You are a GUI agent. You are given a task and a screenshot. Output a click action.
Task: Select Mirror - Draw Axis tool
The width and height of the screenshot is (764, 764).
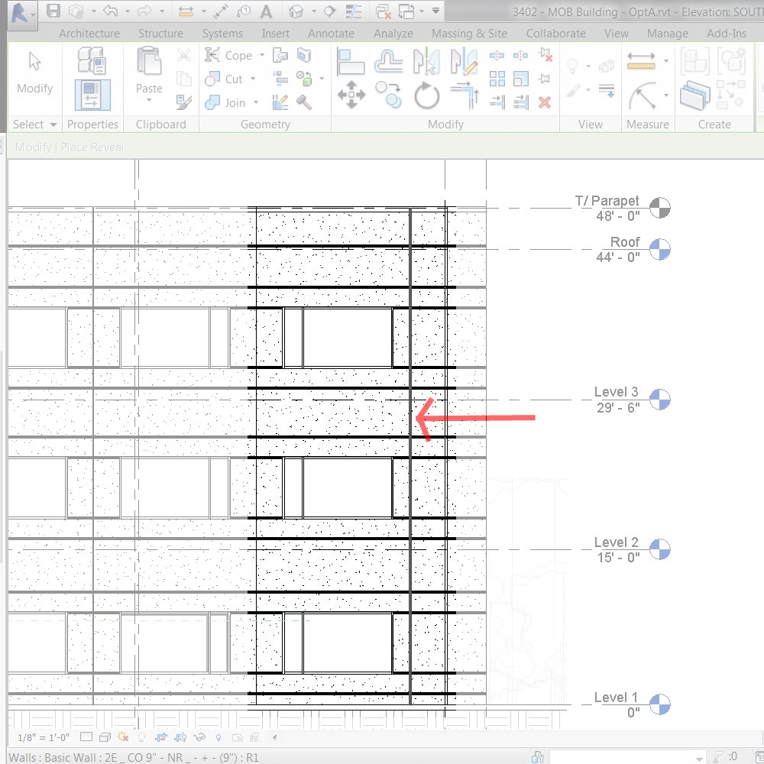tap(464, 61)
